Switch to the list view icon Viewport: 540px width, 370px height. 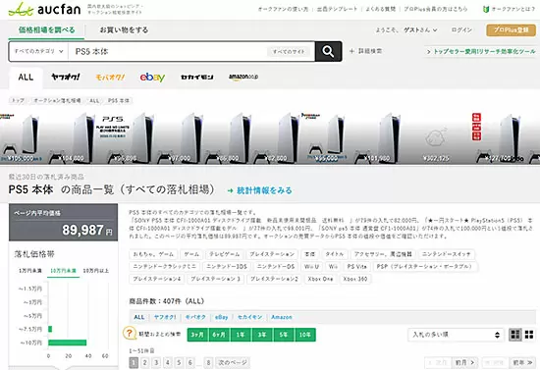click(515, 335)
